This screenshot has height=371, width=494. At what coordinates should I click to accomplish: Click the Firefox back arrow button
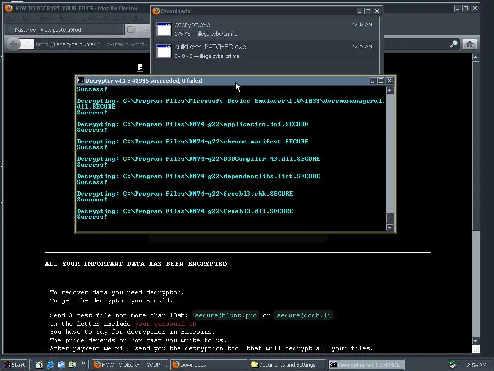tap(13, 44)
